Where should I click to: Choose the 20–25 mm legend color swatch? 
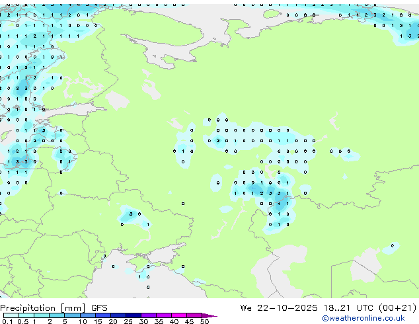[118, 315]
